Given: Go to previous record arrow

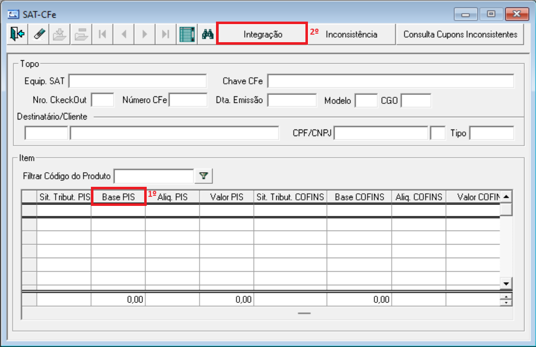Looking at the screenshot, I should [124, 34].
